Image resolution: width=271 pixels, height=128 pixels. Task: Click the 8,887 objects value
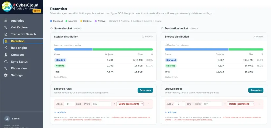click(221, 60)
